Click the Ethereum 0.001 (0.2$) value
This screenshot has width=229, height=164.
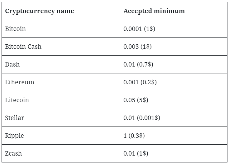[140, 82]
